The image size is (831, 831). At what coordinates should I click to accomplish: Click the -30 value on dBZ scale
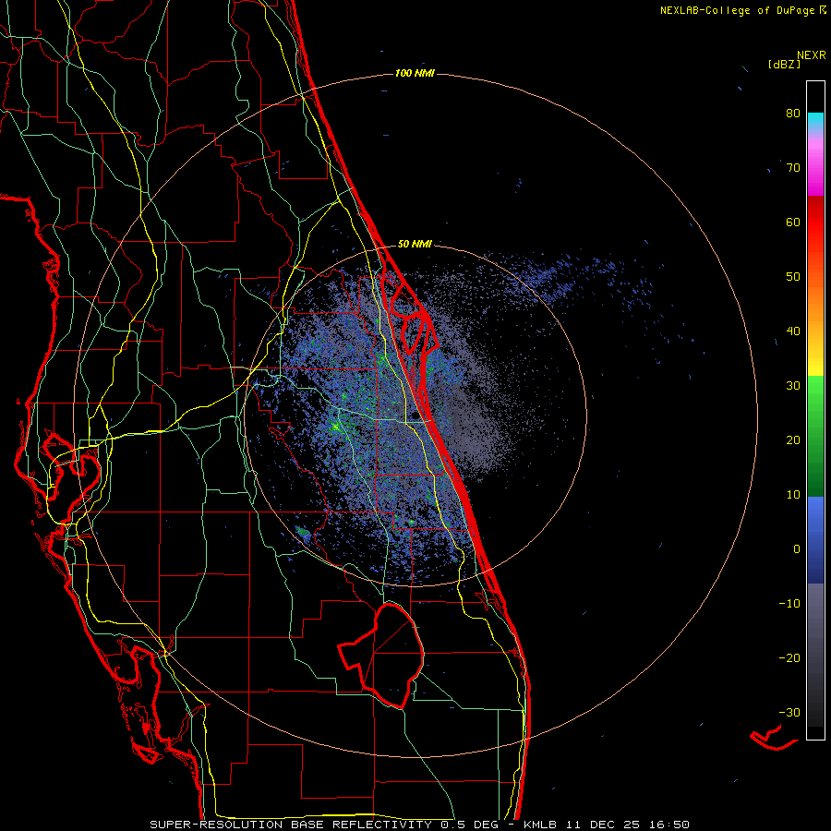(x=789, y=712)
